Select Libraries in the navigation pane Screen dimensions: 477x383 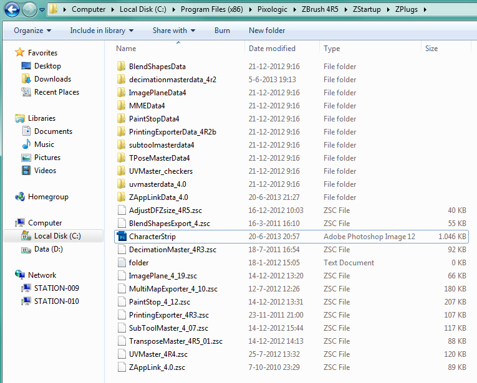[x=42, y=118]
